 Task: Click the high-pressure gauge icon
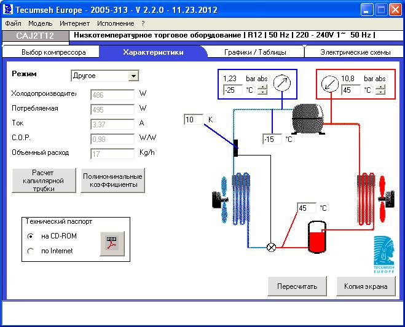(x=330, y=84)
